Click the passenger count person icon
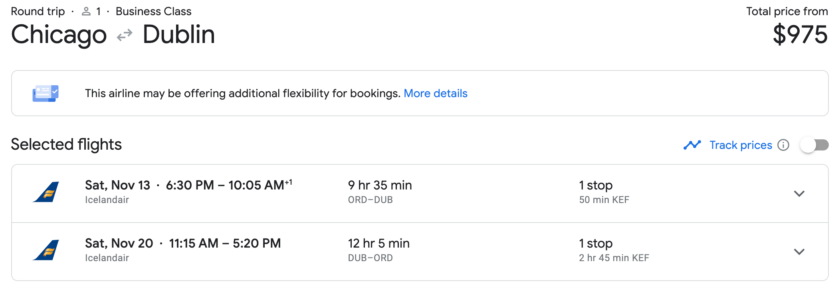Viewport: 840px width, 289px height. (86, 12)
